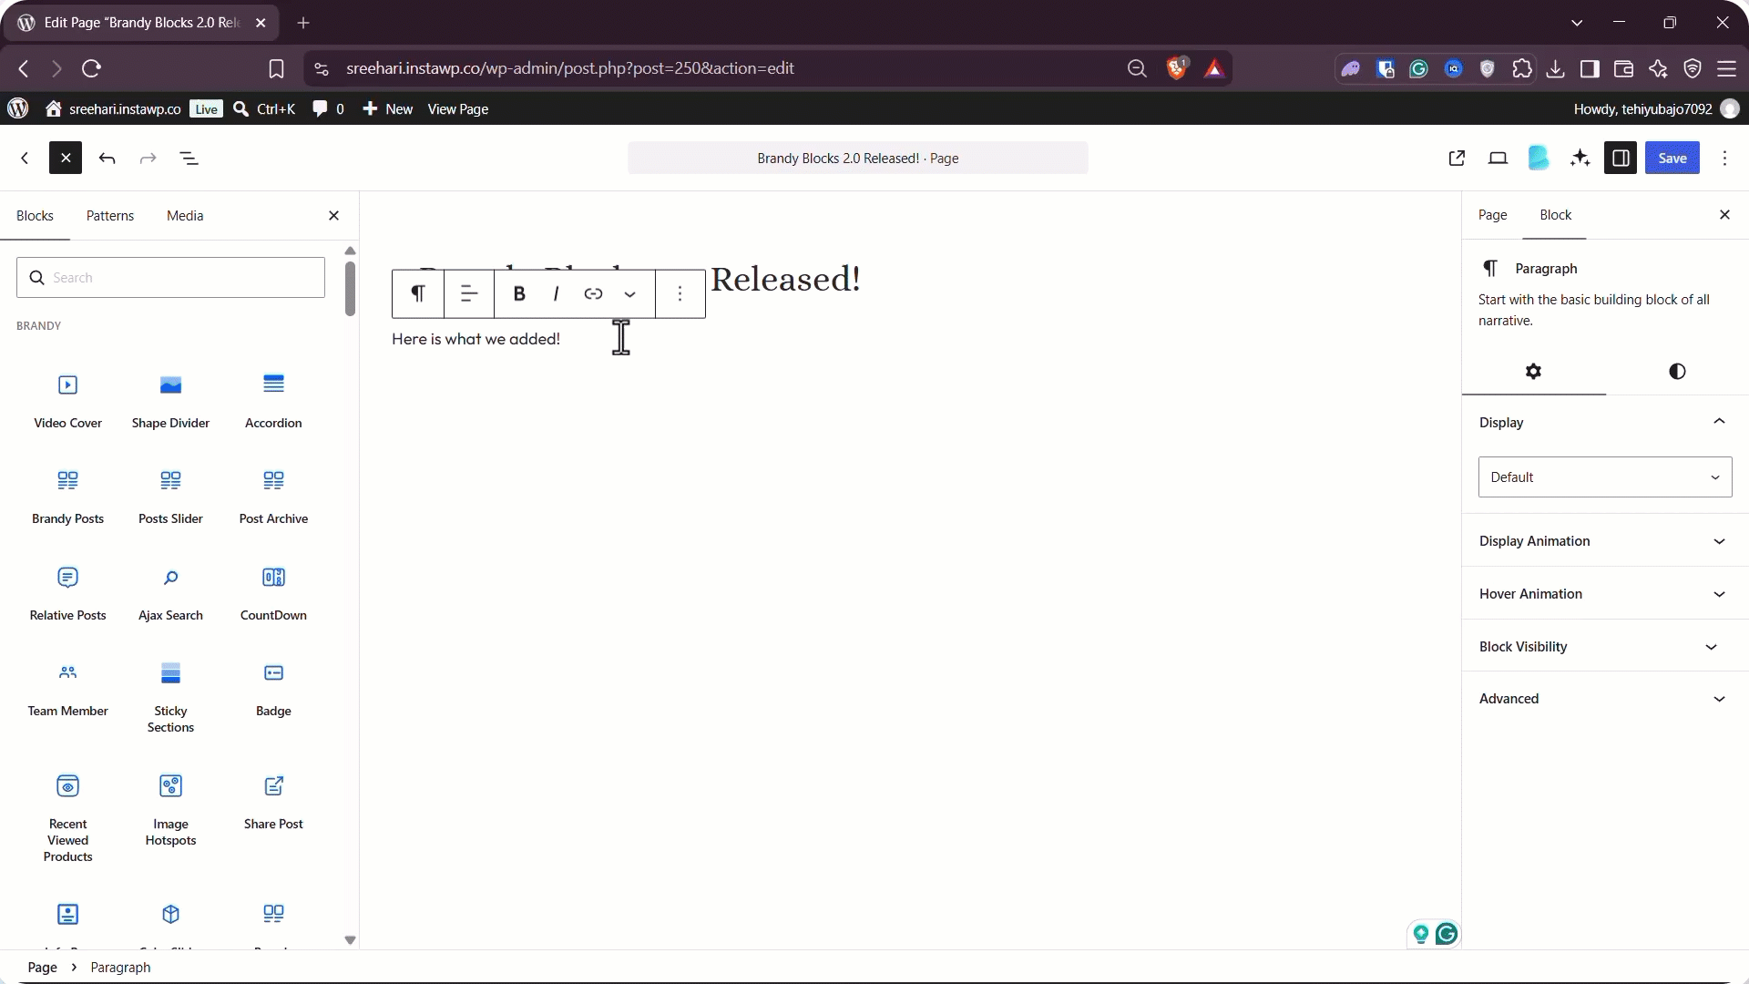Close the block inserter panel
Image resolution: width=1749 pixels, height=984 pixels.
pos(333,216)
